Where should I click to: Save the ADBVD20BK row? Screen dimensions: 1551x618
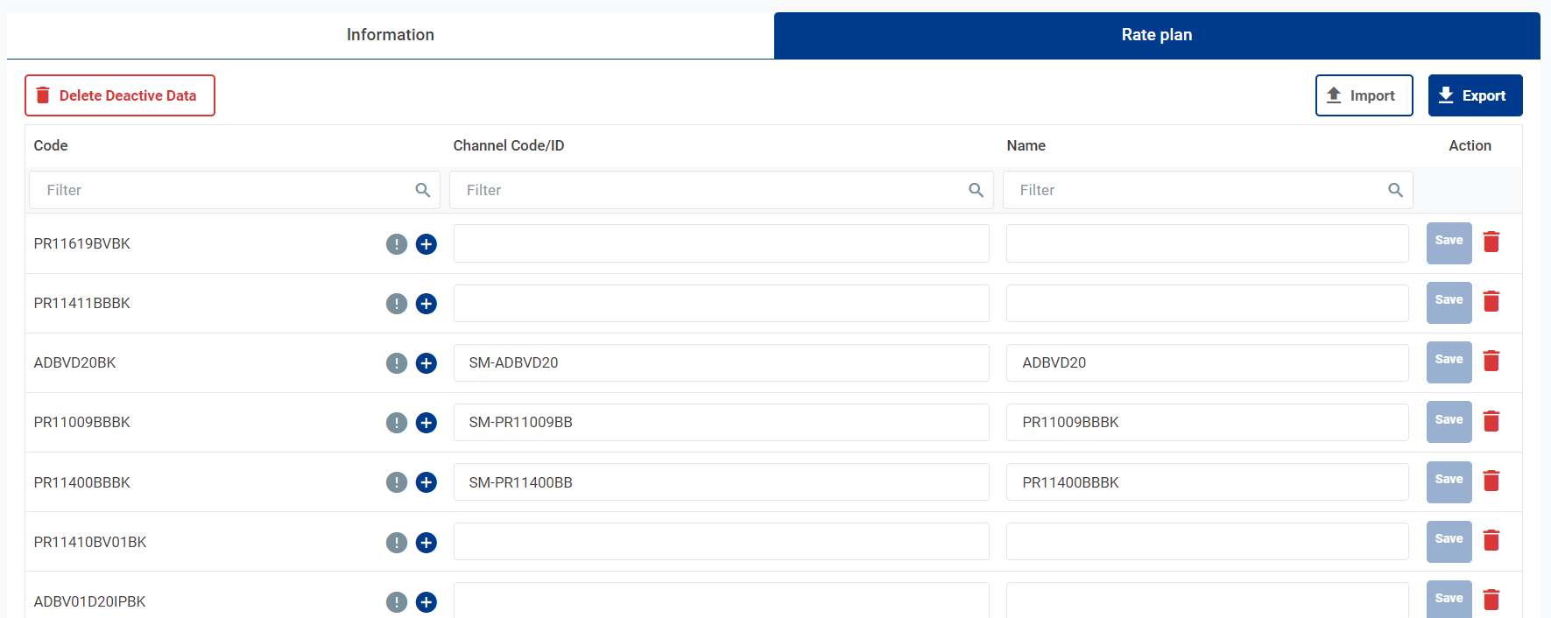(x=1449, y=362)
